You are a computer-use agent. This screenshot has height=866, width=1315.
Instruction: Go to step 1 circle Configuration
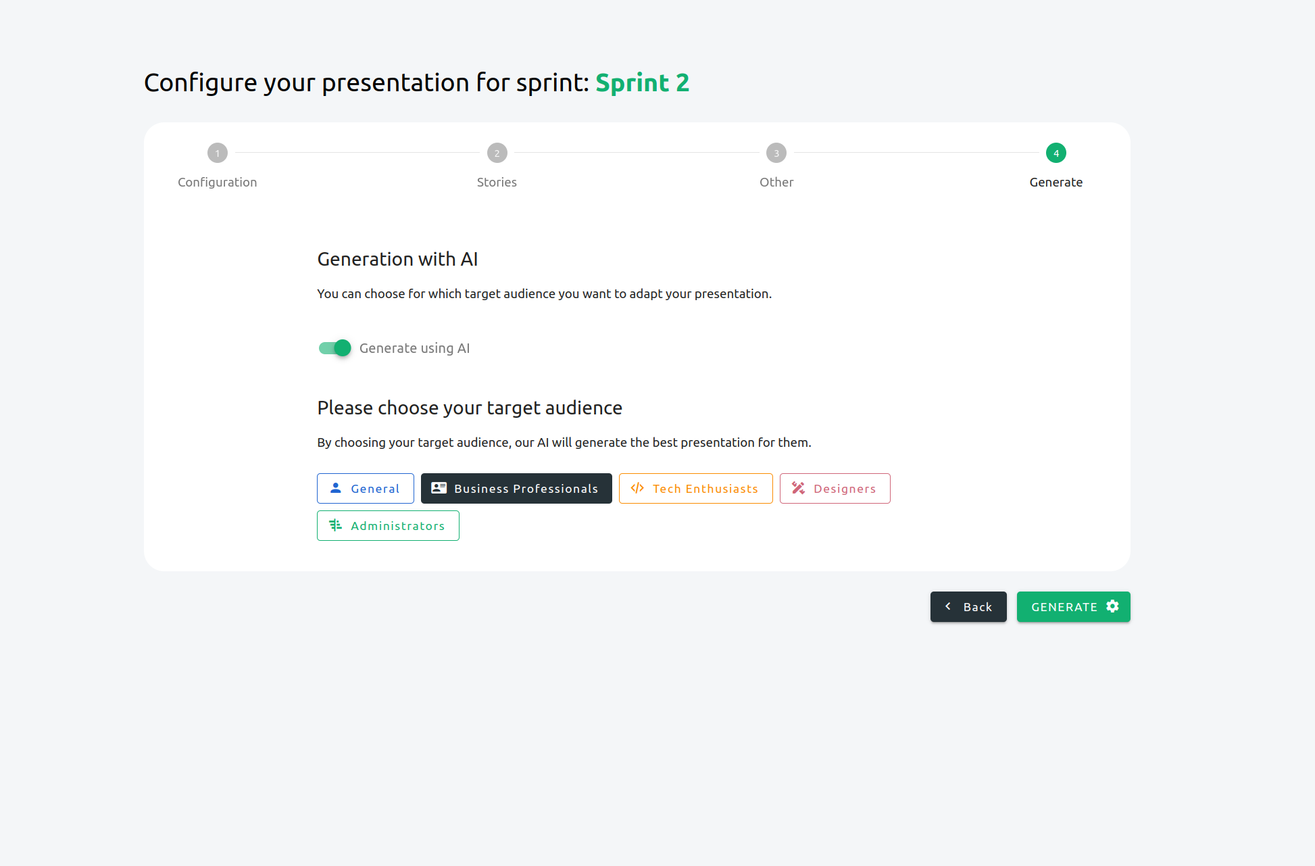pyautogui.click(x=218, y=153)
